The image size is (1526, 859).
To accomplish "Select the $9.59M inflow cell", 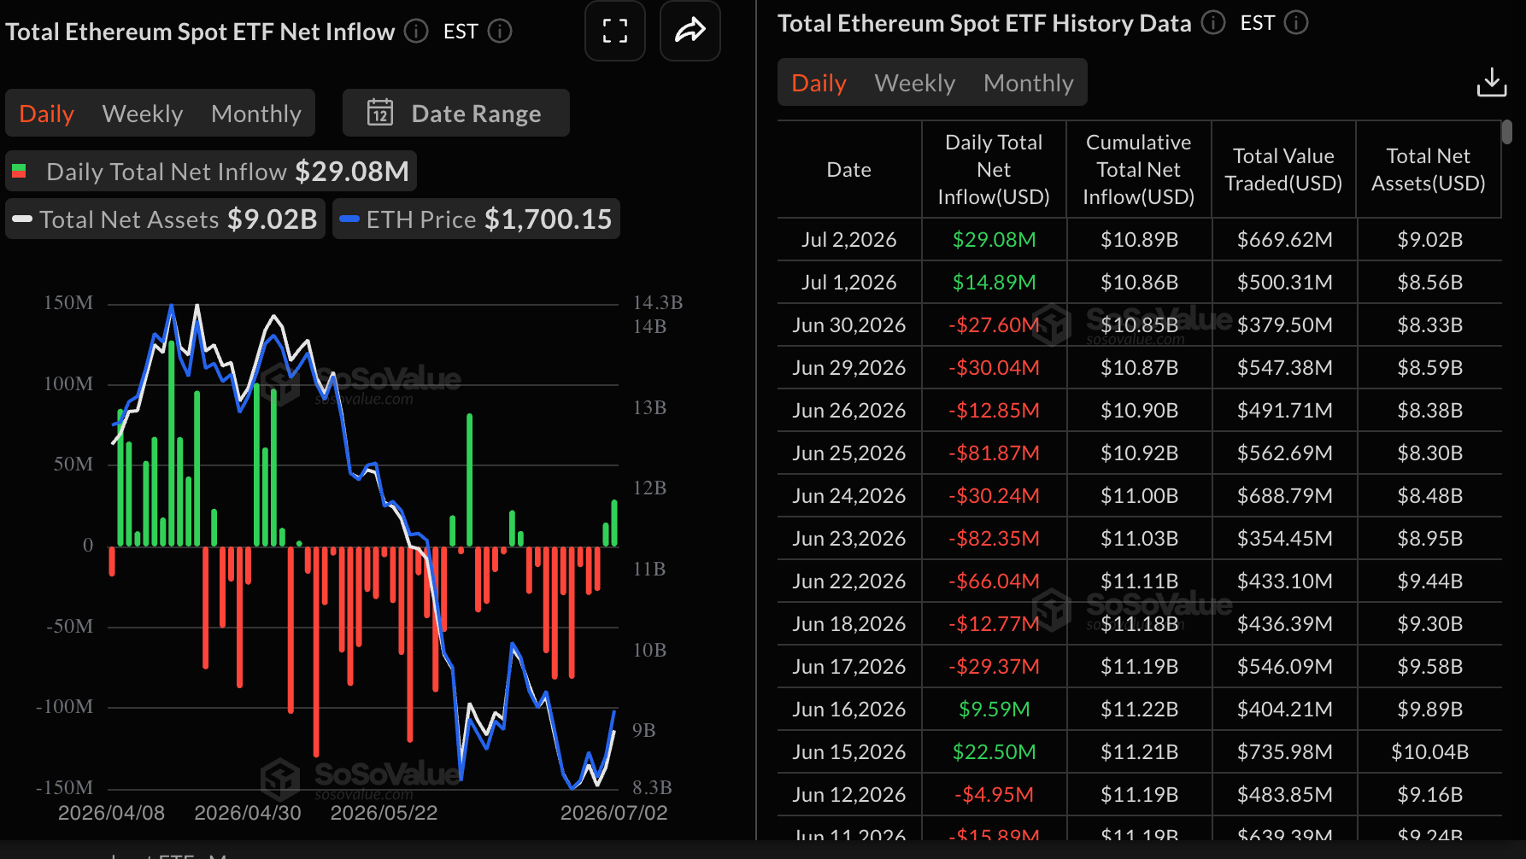I will (994, 710).
